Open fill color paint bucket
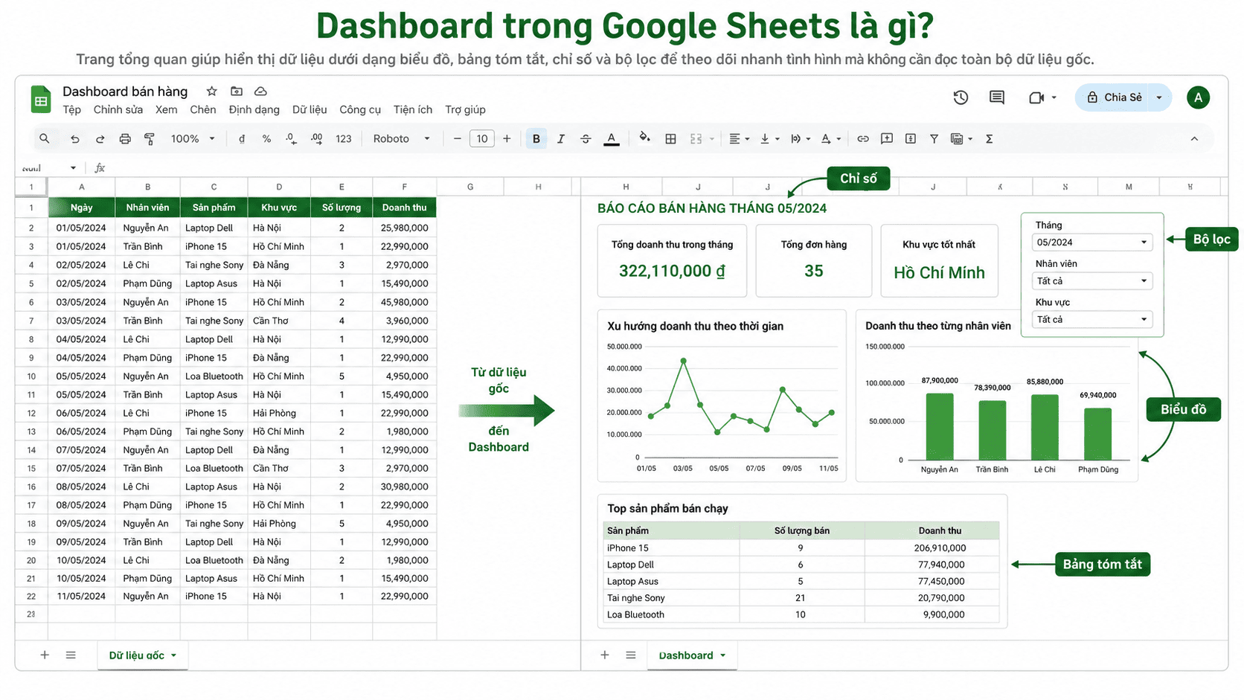1244x700 pixels. (644, 138)
